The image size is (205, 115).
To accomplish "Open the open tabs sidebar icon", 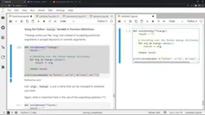I will point(3,57).
